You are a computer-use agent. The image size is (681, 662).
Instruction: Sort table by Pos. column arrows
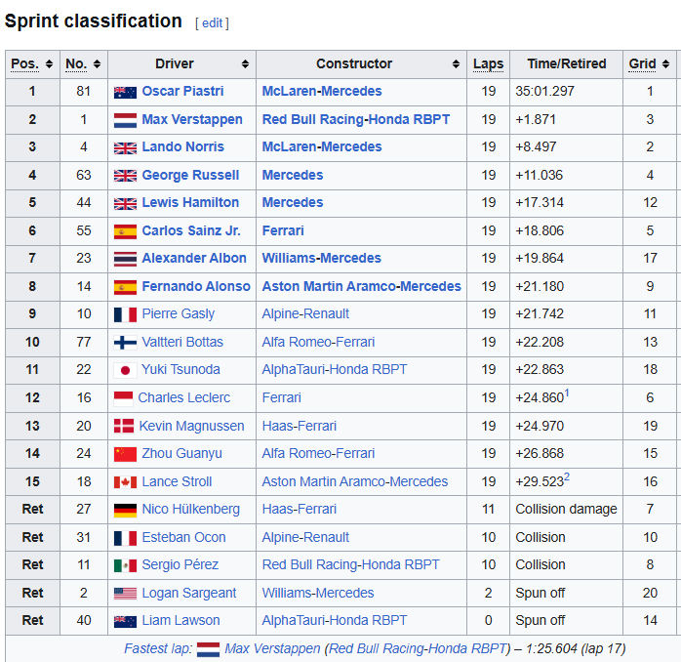click(x=49, y=64)
